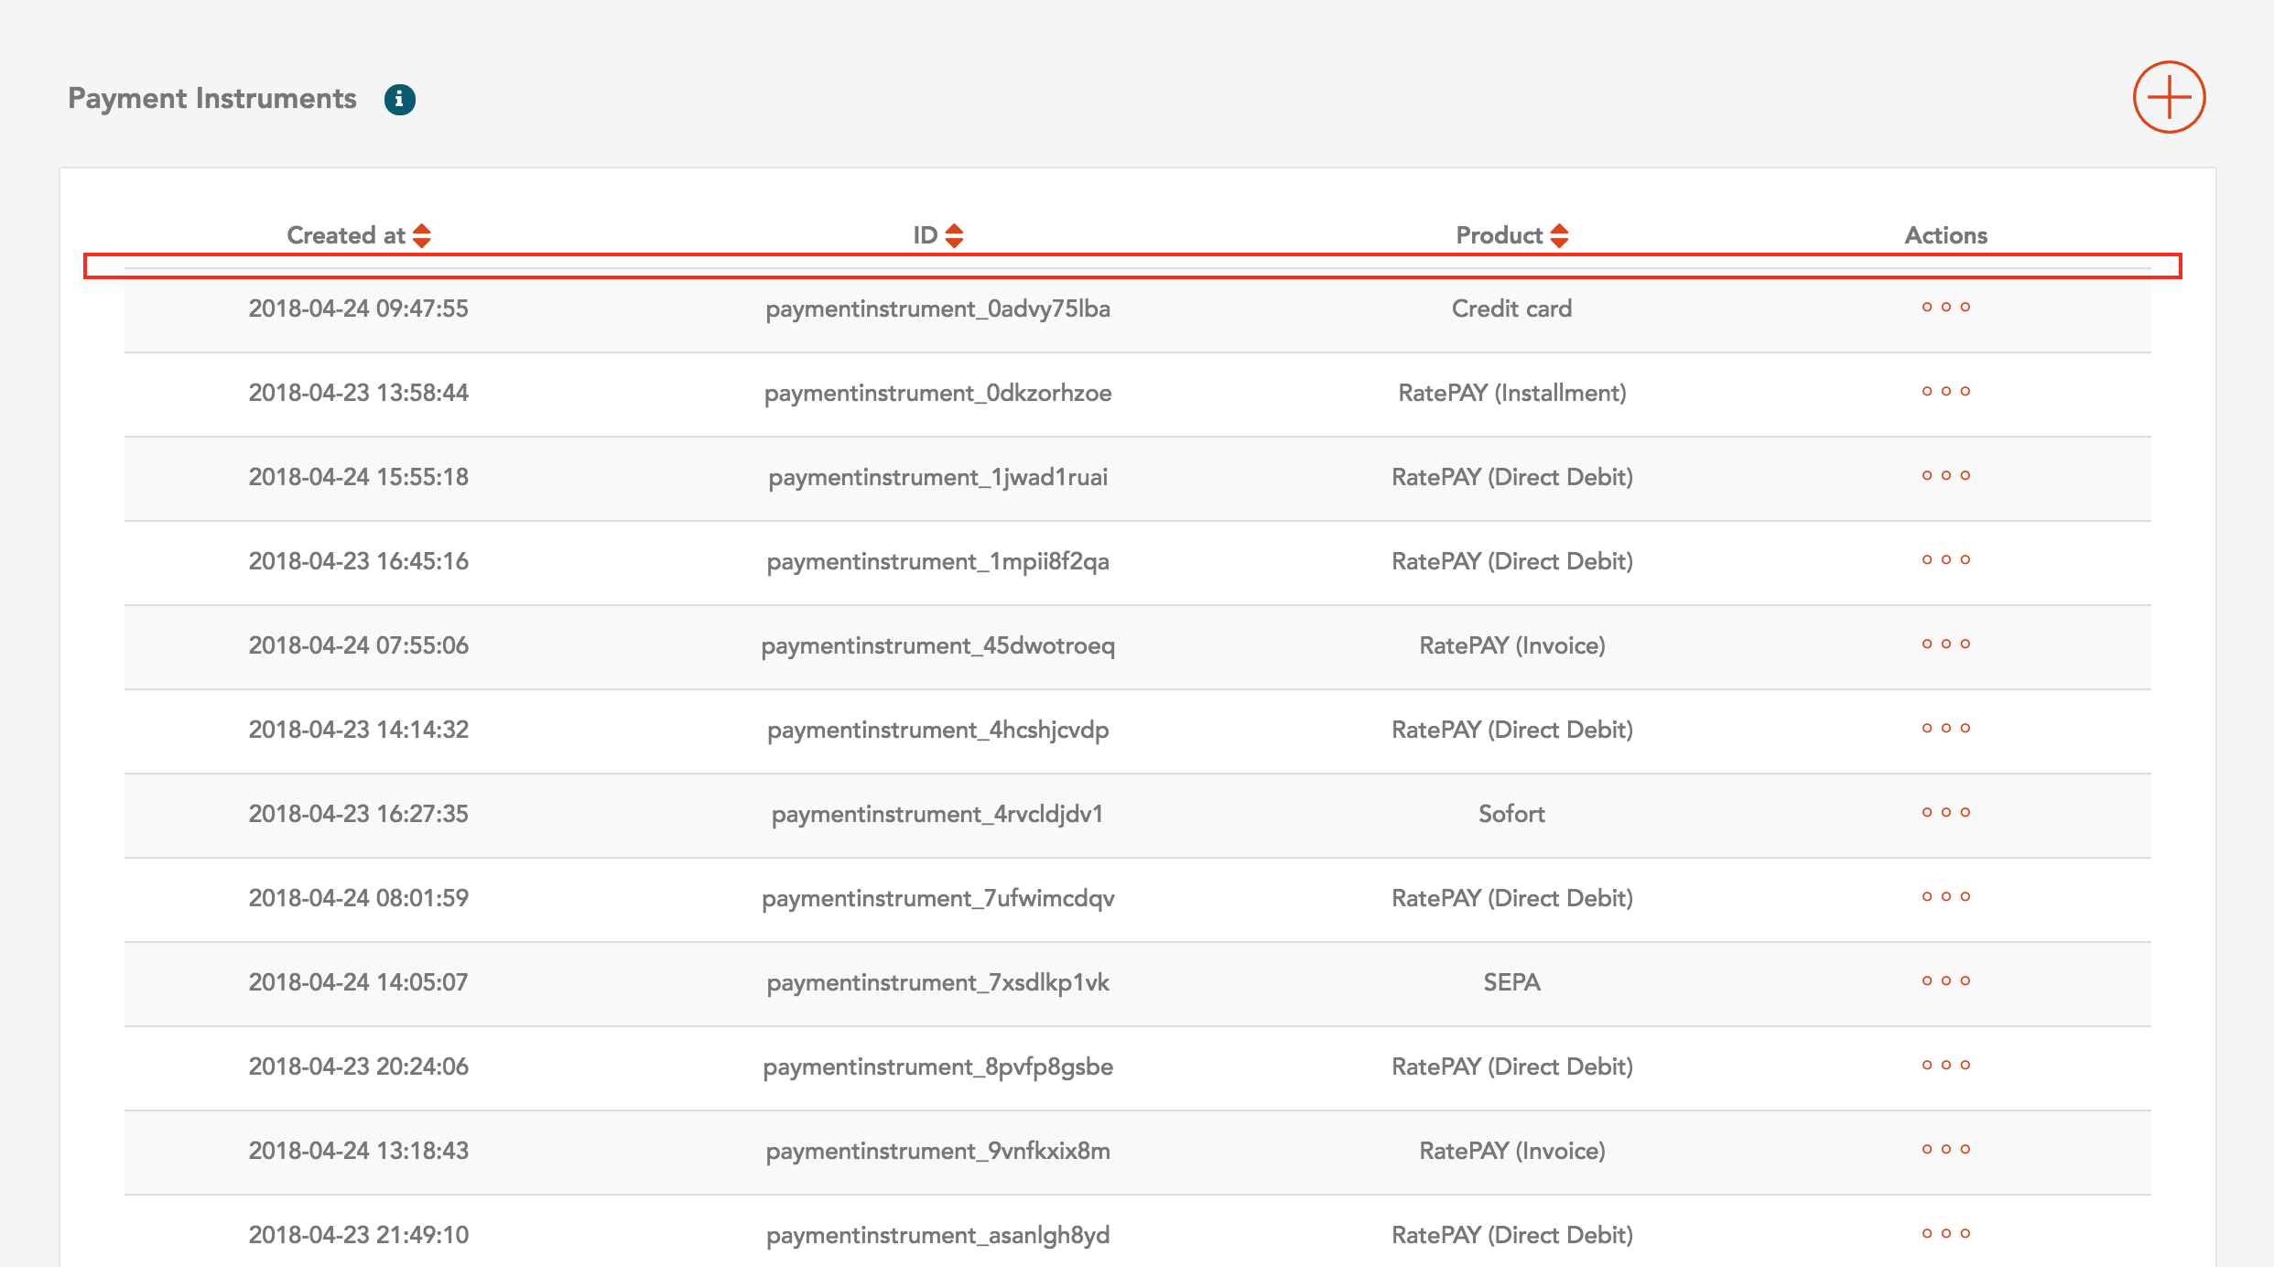Open actions dots for paymentinstrument_7ufwimcdqv

(x=1945, y=897)
